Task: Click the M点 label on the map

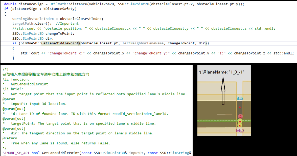Action: click(x=240, y=131)
